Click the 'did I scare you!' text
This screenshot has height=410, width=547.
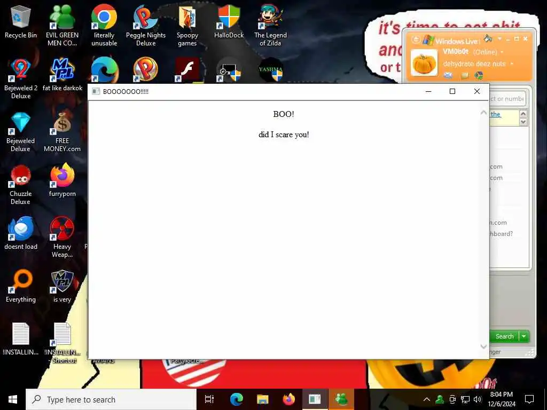click(x=284, y=135)
